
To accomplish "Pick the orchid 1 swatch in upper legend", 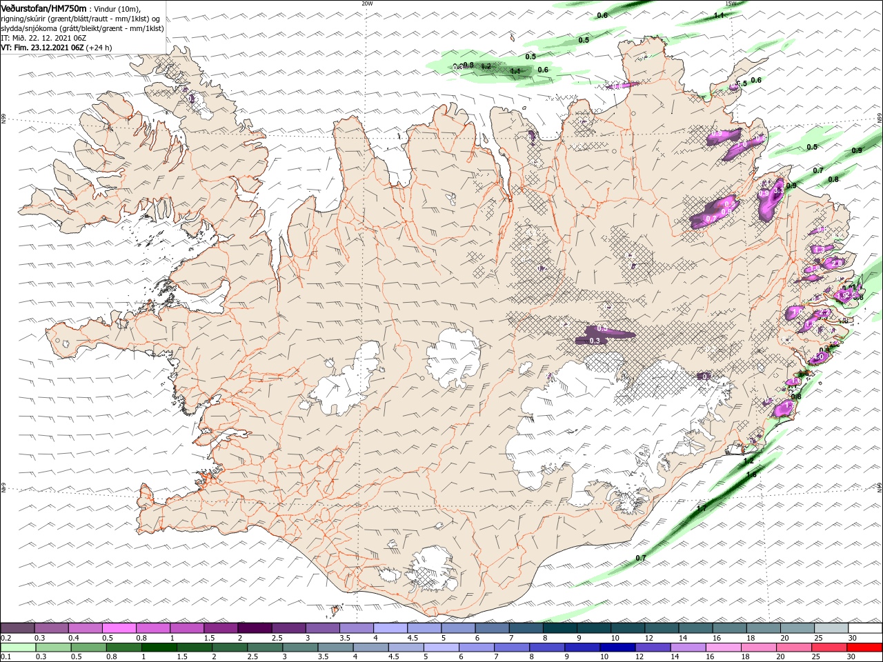I will (187, 628).
